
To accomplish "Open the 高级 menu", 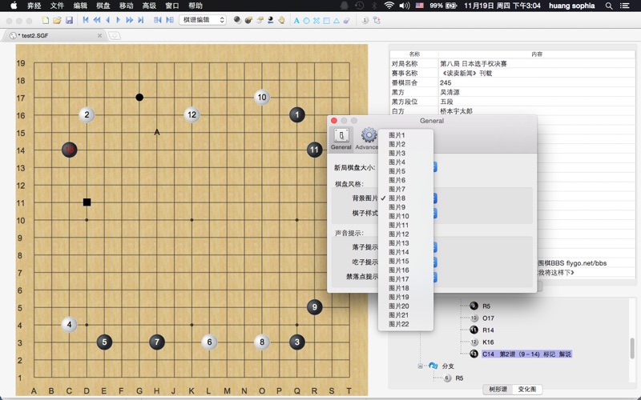I will 149,6.
